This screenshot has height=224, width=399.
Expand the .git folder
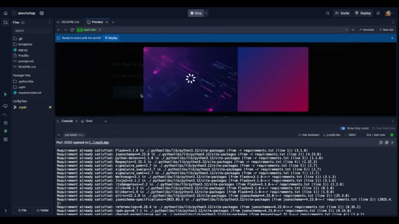[x=18, y=39]
